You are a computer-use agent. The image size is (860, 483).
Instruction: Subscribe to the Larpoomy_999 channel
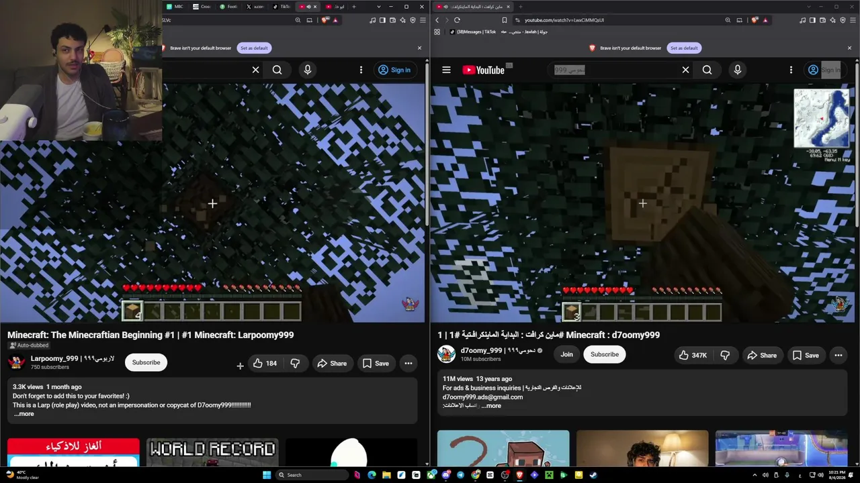click(x=146, y=363)
